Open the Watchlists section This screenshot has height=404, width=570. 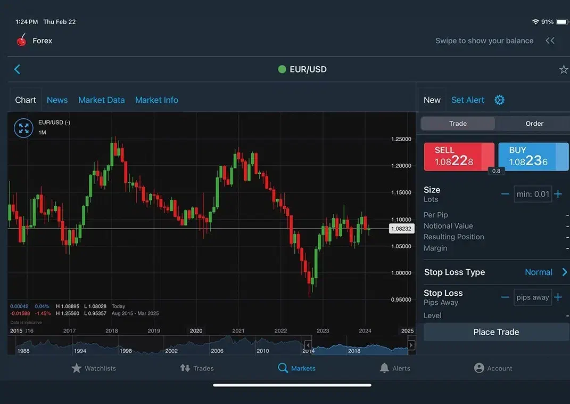[x=94, y=368]
